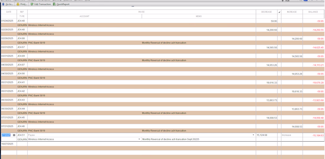Expand the Payee dropdown arrow in the JE4.51 row
This screenshot has height=159, width=325.
pos(253,135)
